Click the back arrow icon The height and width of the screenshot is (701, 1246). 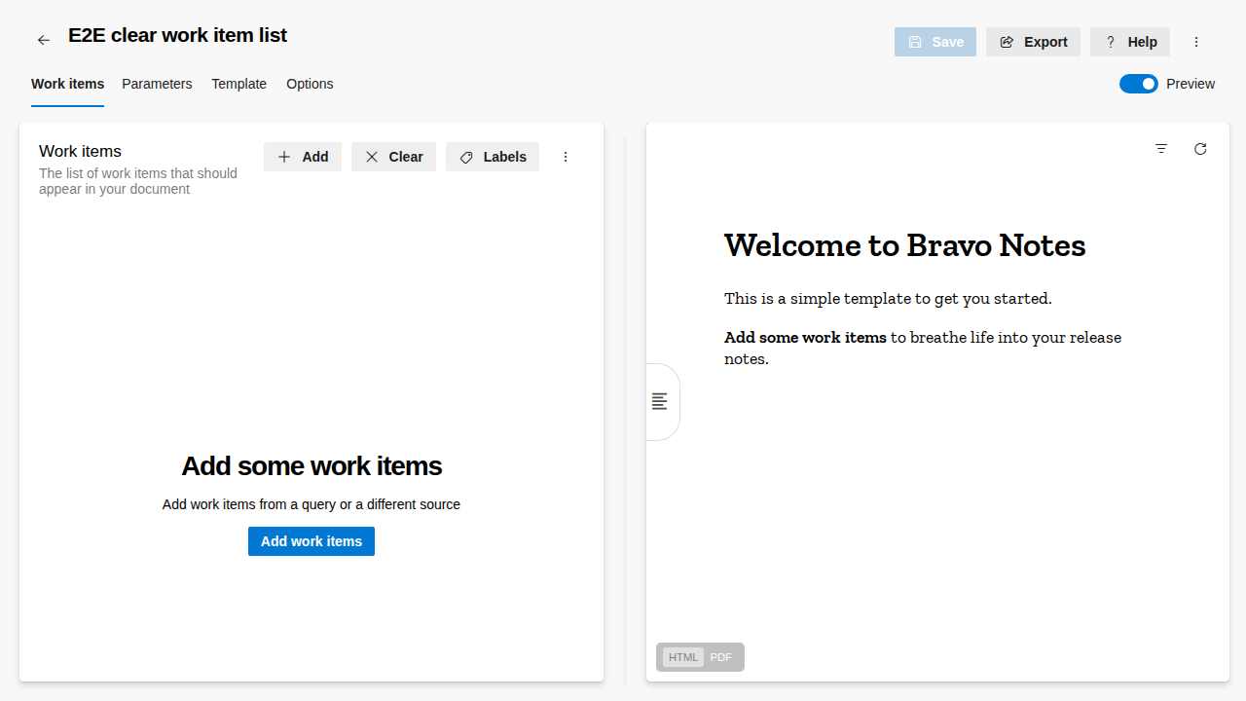(x=44, y=40)
